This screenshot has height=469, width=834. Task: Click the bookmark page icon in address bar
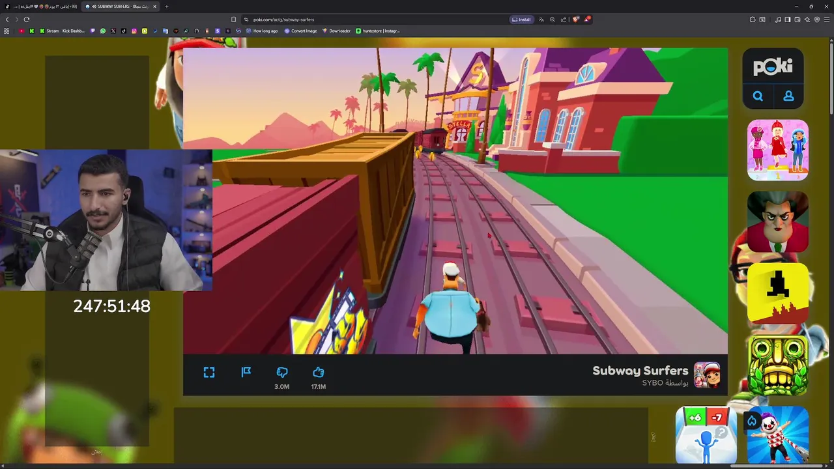[x=233, y=20]
